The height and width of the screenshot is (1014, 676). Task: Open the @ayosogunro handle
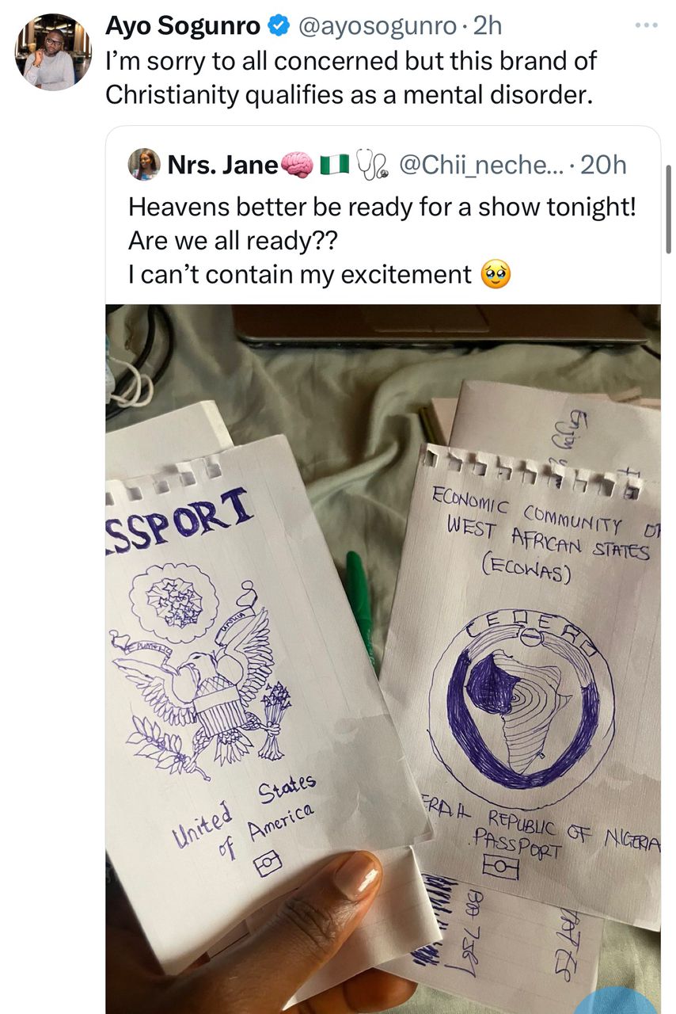click(x=376, y=26)
